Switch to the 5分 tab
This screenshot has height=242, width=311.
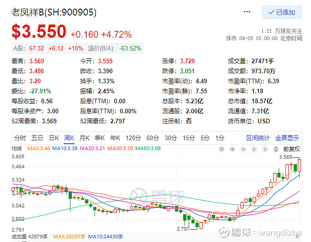(x=205, y=138)
